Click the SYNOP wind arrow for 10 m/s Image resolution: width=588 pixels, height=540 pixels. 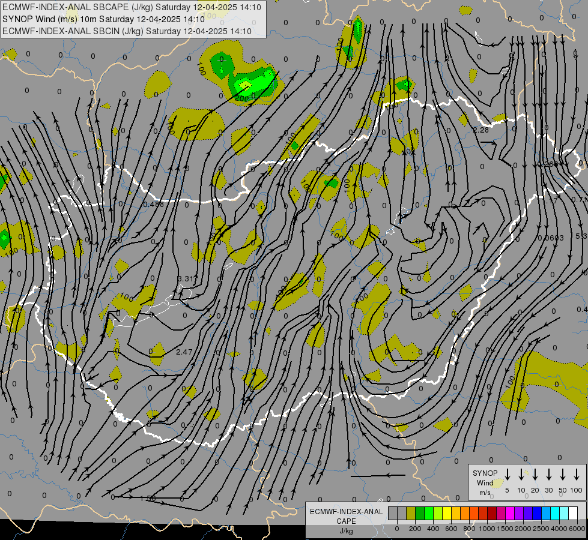(521, 475)
